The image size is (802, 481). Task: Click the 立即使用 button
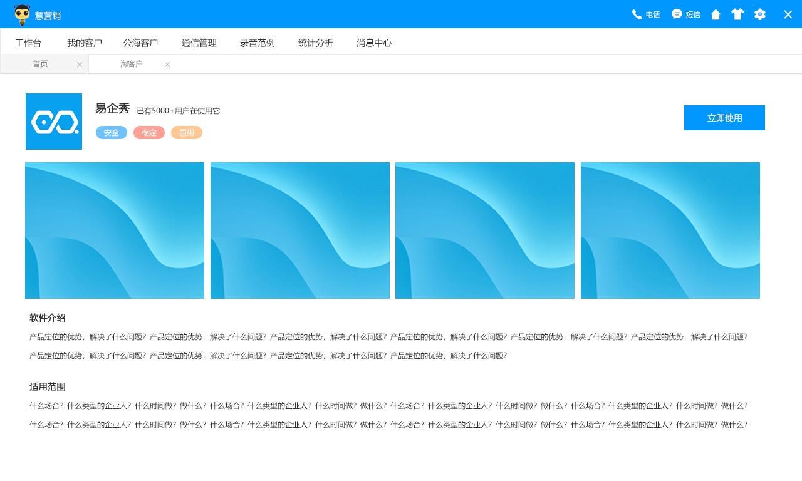point(724,118)
